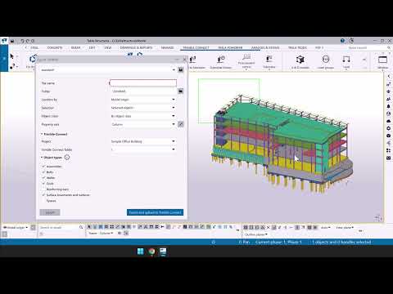
Task: Switch to the REBAR ribbon tab
Action: (x=75, y=47)
